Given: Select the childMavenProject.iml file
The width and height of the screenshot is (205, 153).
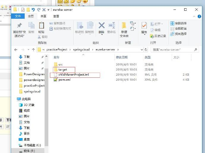Looking at the screenshot, I should (71, 75).
